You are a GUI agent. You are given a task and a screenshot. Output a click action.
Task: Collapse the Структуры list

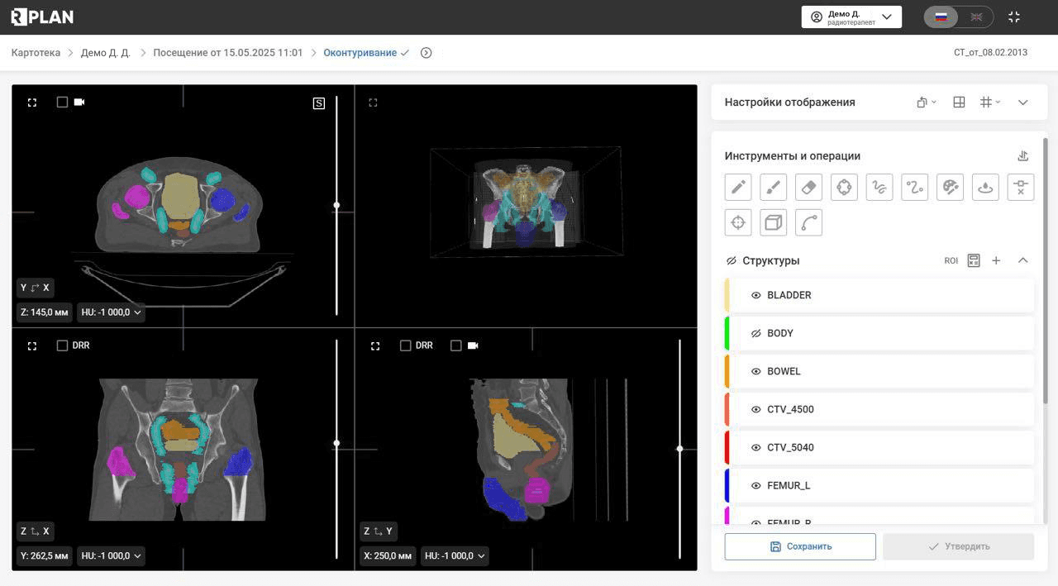coord(1022,260)
